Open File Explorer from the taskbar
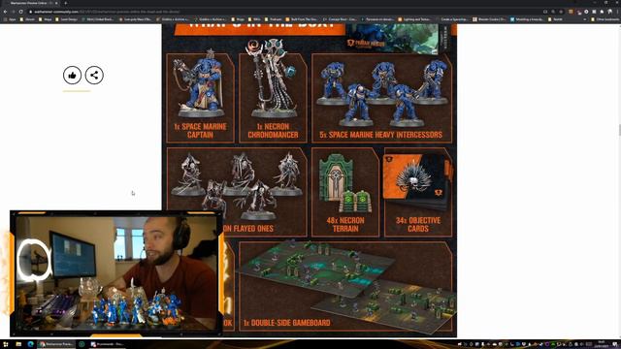This screenshot has height=349, width=621. point(18,344)
